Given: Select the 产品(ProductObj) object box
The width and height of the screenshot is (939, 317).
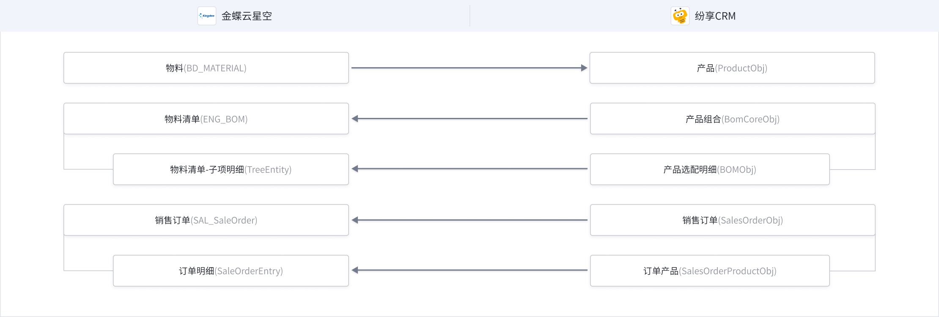Looking at the screenshot, I should [732, 68].
